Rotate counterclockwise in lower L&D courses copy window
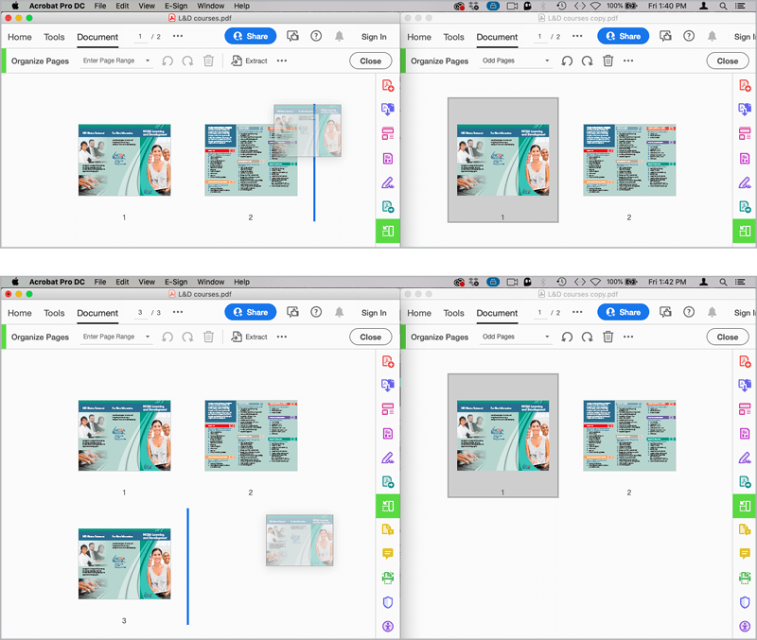This screenshot has width=757, height=640. [567, 337]
